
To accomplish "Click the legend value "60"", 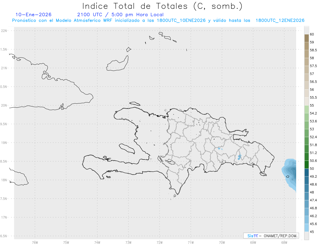I will (x=312, y=34).
